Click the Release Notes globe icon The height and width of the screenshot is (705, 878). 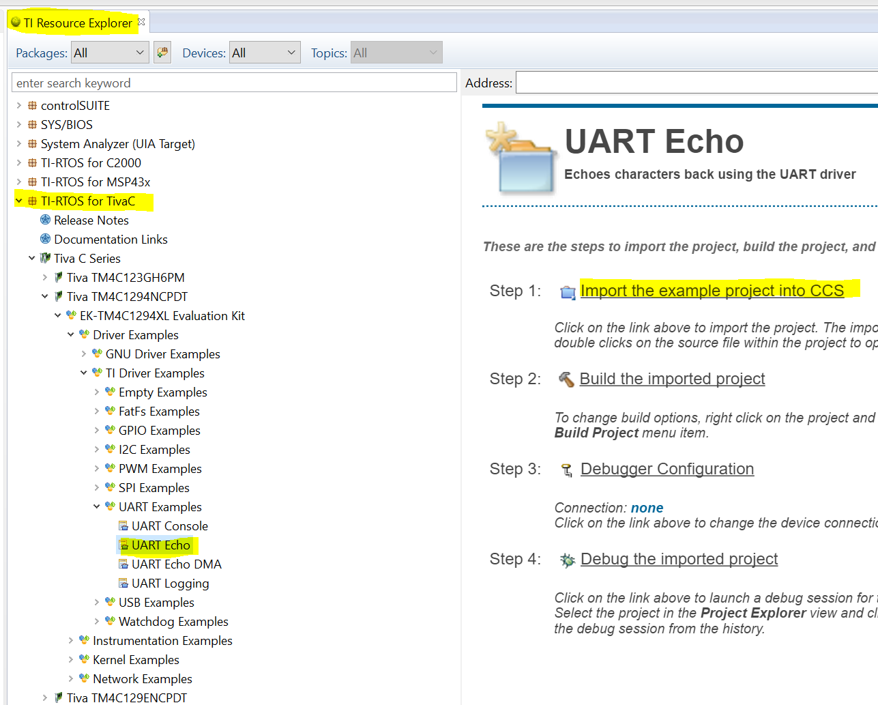click(x=45, y=220)
